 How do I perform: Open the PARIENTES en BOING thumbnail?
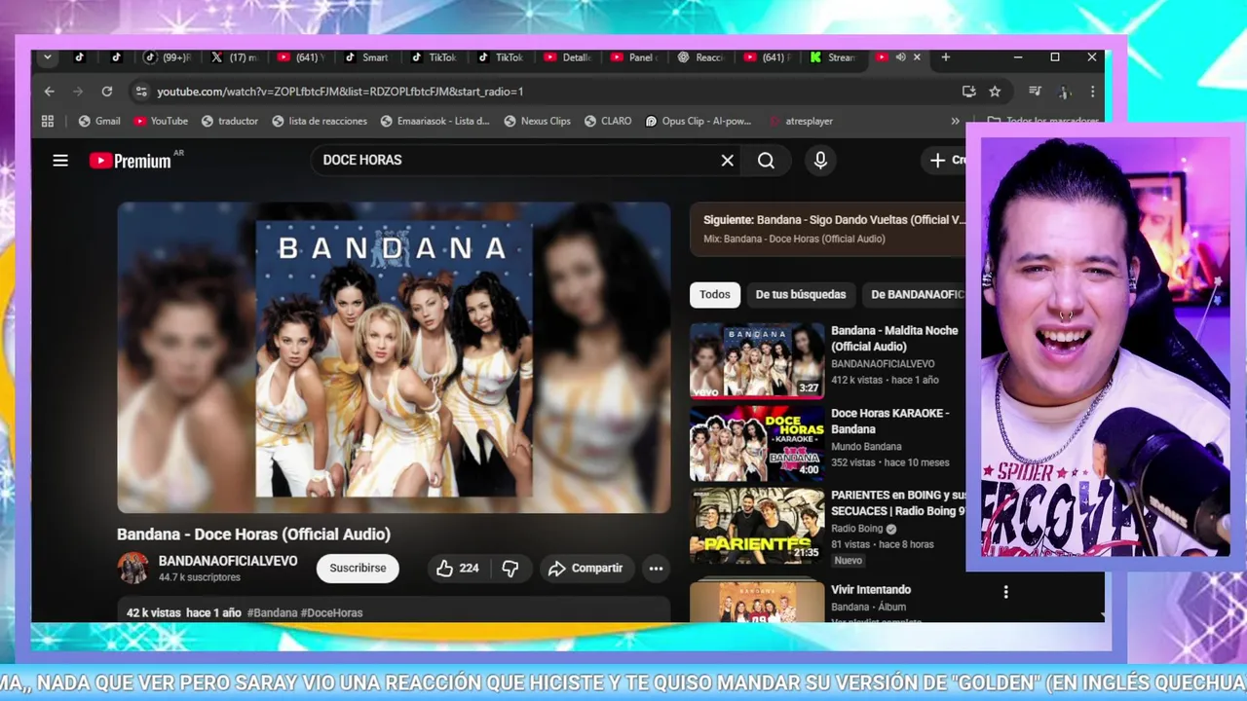click(757, 527)
